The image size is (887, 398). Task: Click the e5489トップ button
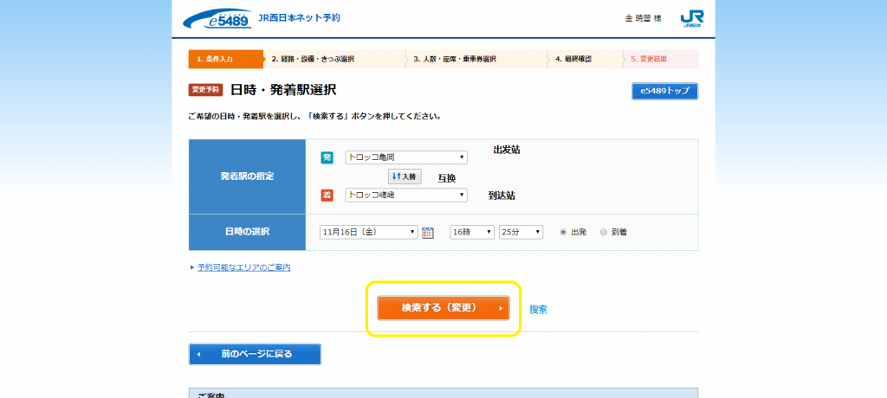tap(664, 91)
